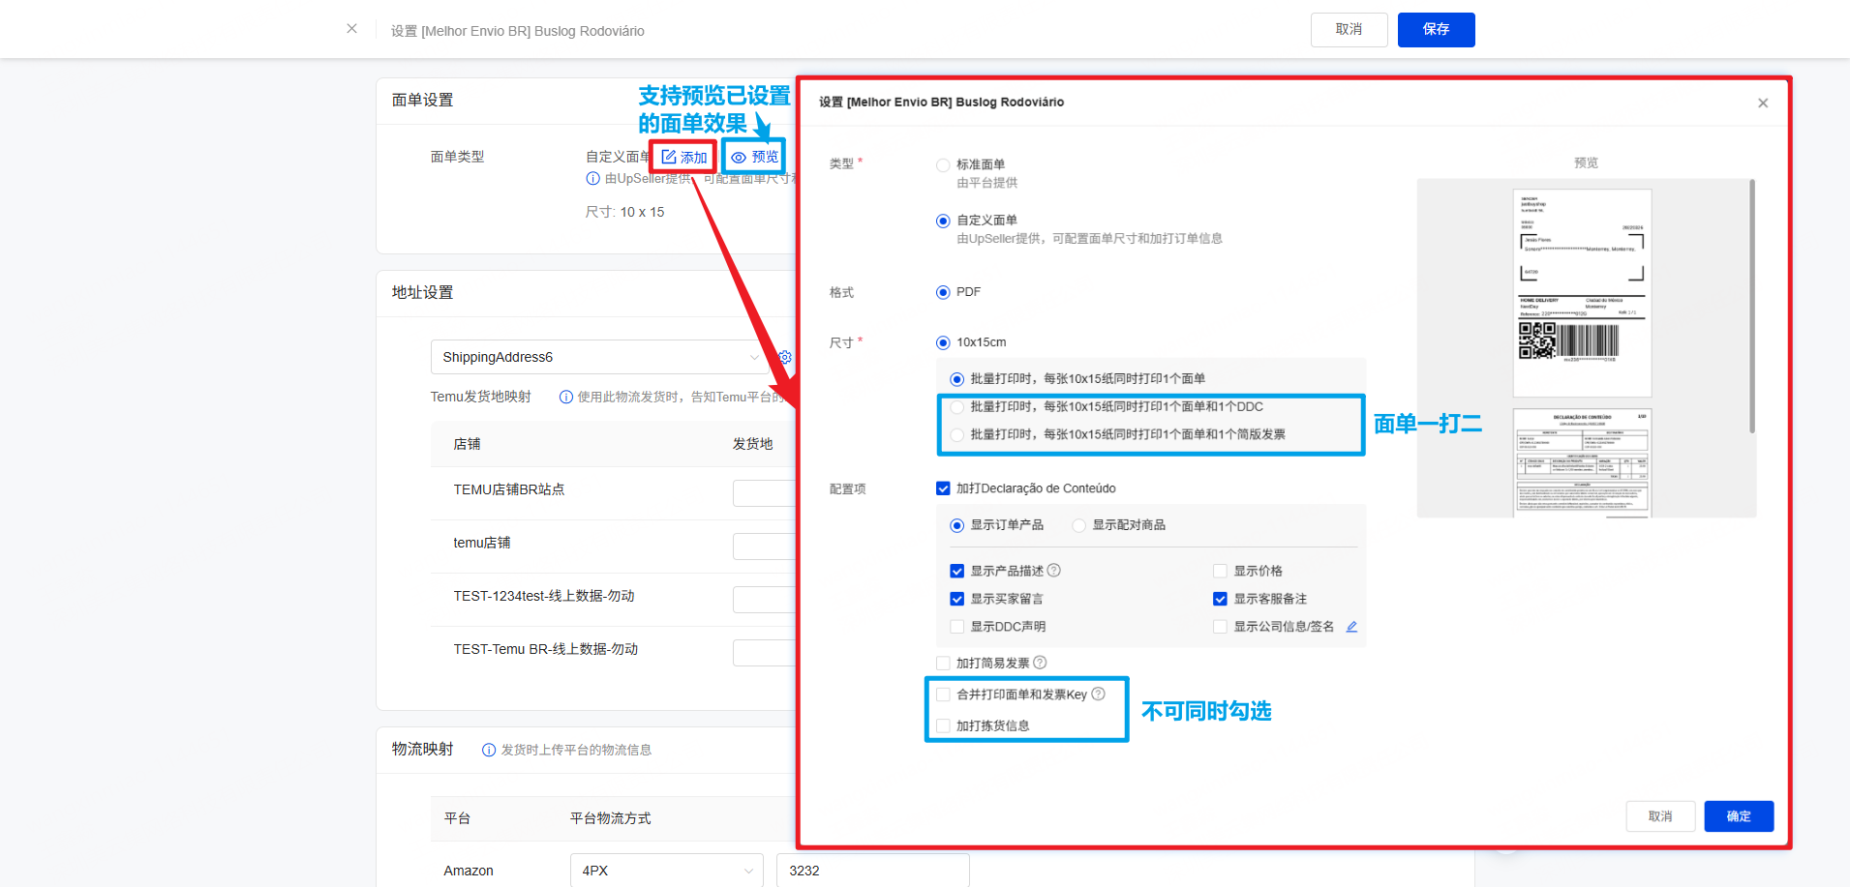
Task: Click the eye 预览 preview icon
Action: click(x=739, y=157)
